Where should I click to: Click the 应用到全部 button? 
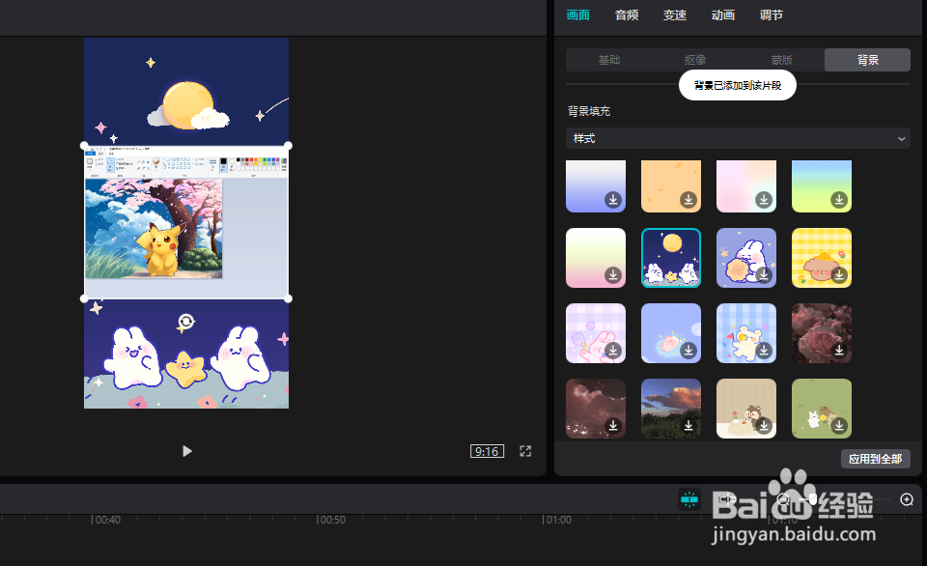coord(875,459)
